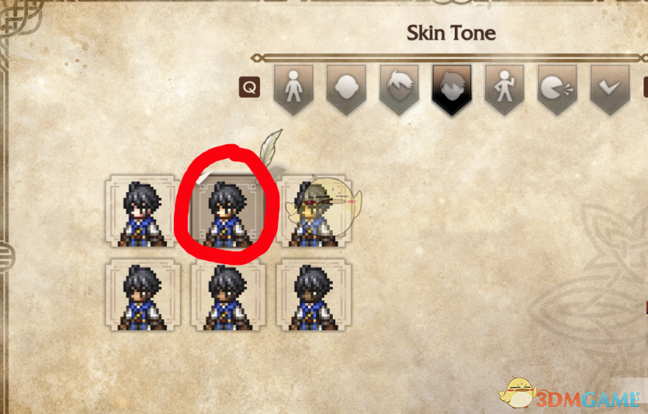The width and height of the screenshot is (648, 414).
Task: Open the standing pose tab icon
Action: click(504, 88)
